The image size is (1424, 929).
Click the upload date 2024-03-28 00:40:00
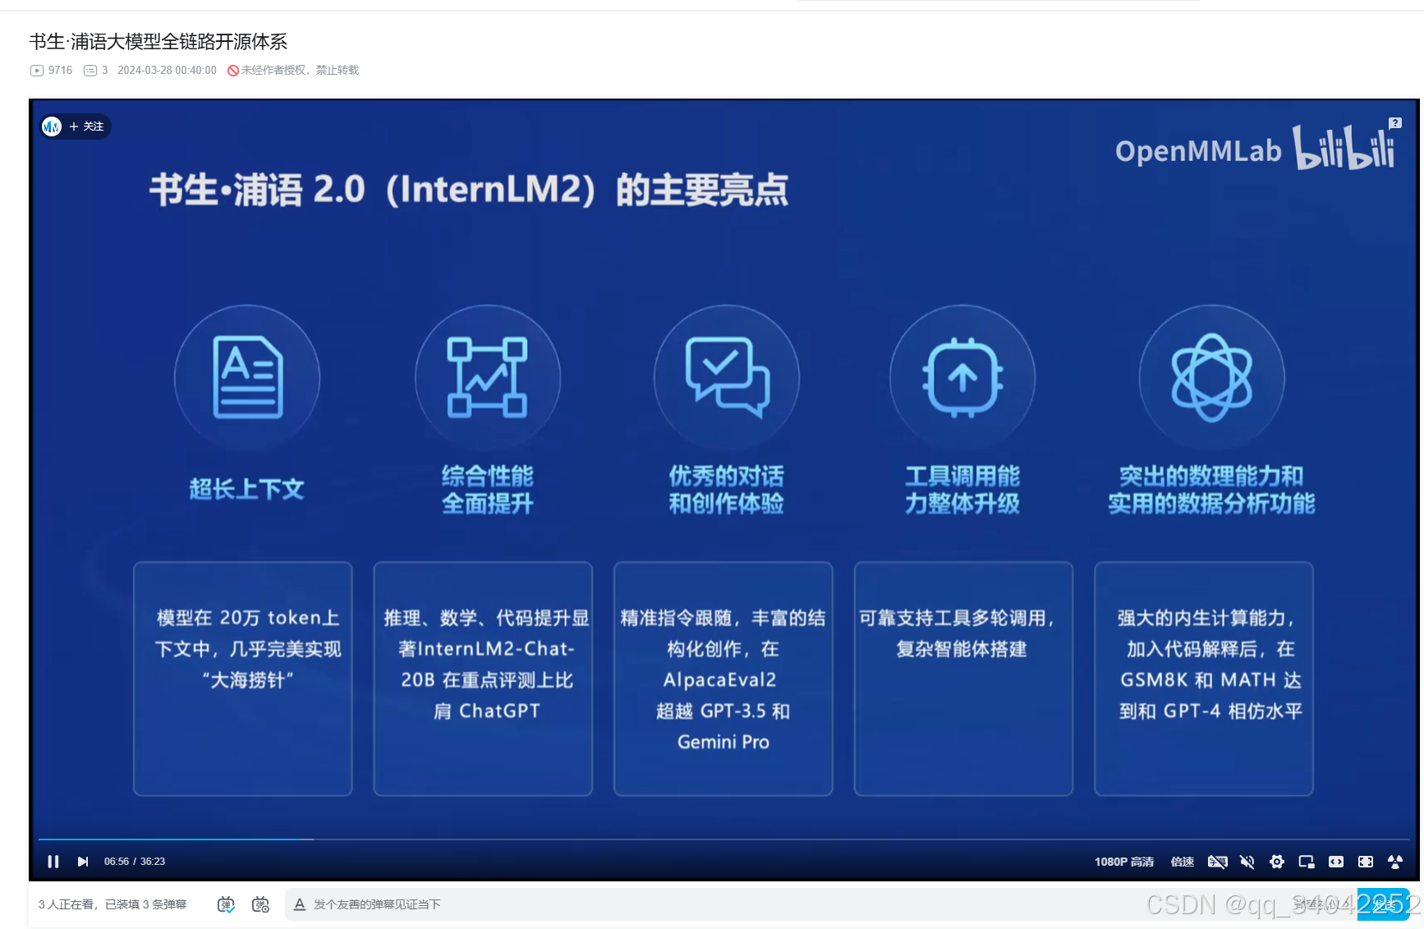click(x=167, y=71)
